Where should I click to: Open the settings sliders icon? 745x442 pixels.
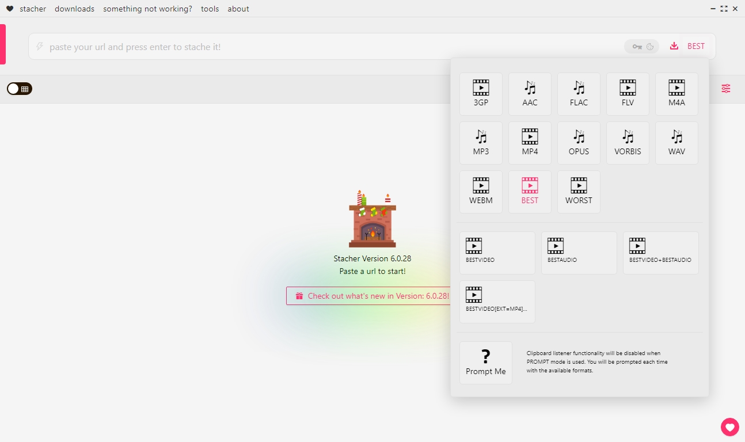click(726, 89)
